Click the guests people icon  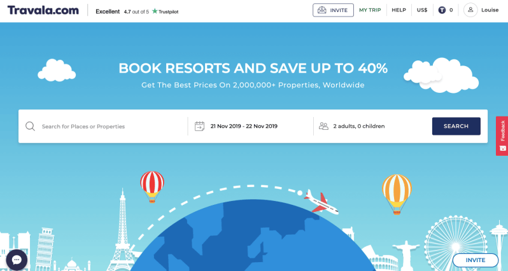tap(323, 126)
